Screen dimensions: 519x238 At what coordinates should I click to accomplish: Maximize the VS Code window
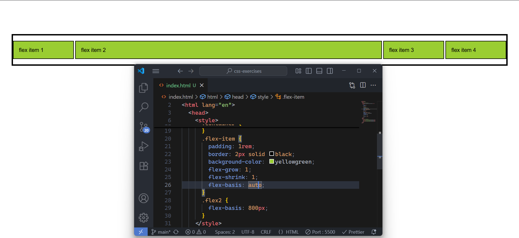(359, 71)
